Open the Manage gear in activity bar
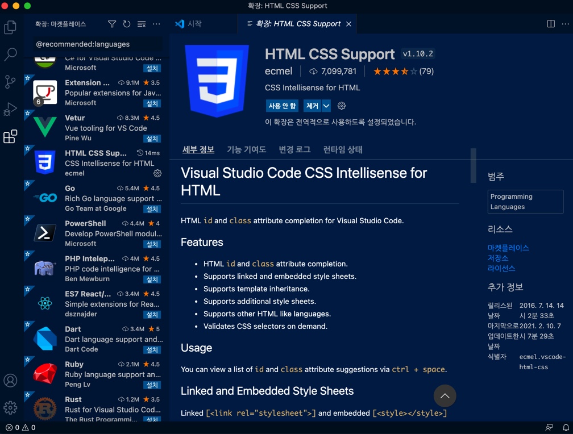The image size is (573, 434). 10,407
